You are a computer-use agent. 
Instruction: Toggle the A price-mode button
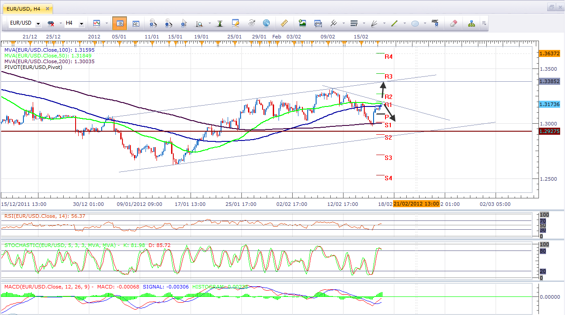pos(136,23)
